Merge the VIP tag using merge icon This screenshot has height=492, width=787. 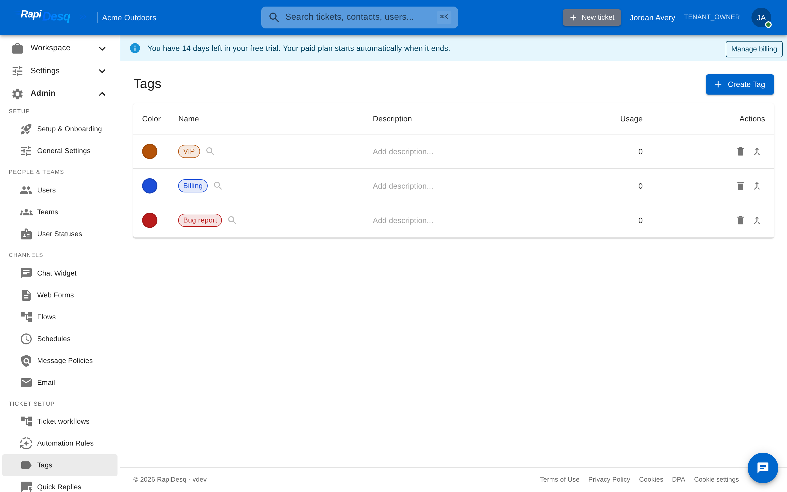click(x=757, y=151)
